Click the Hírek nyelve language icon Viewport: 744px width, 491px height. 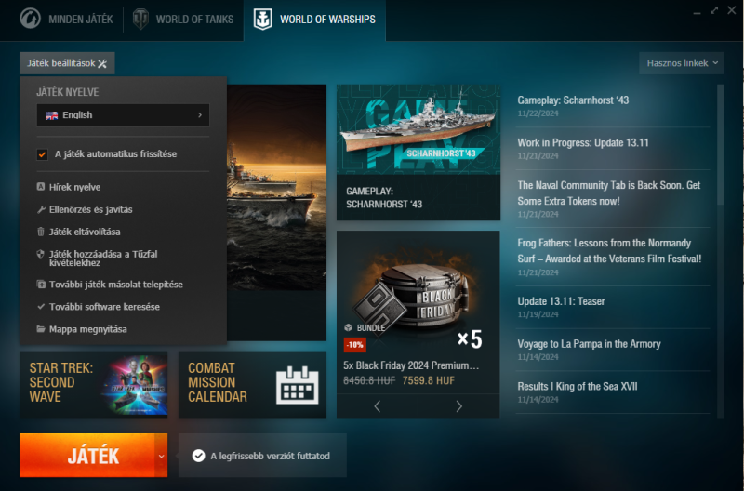(x=41, y=186)
